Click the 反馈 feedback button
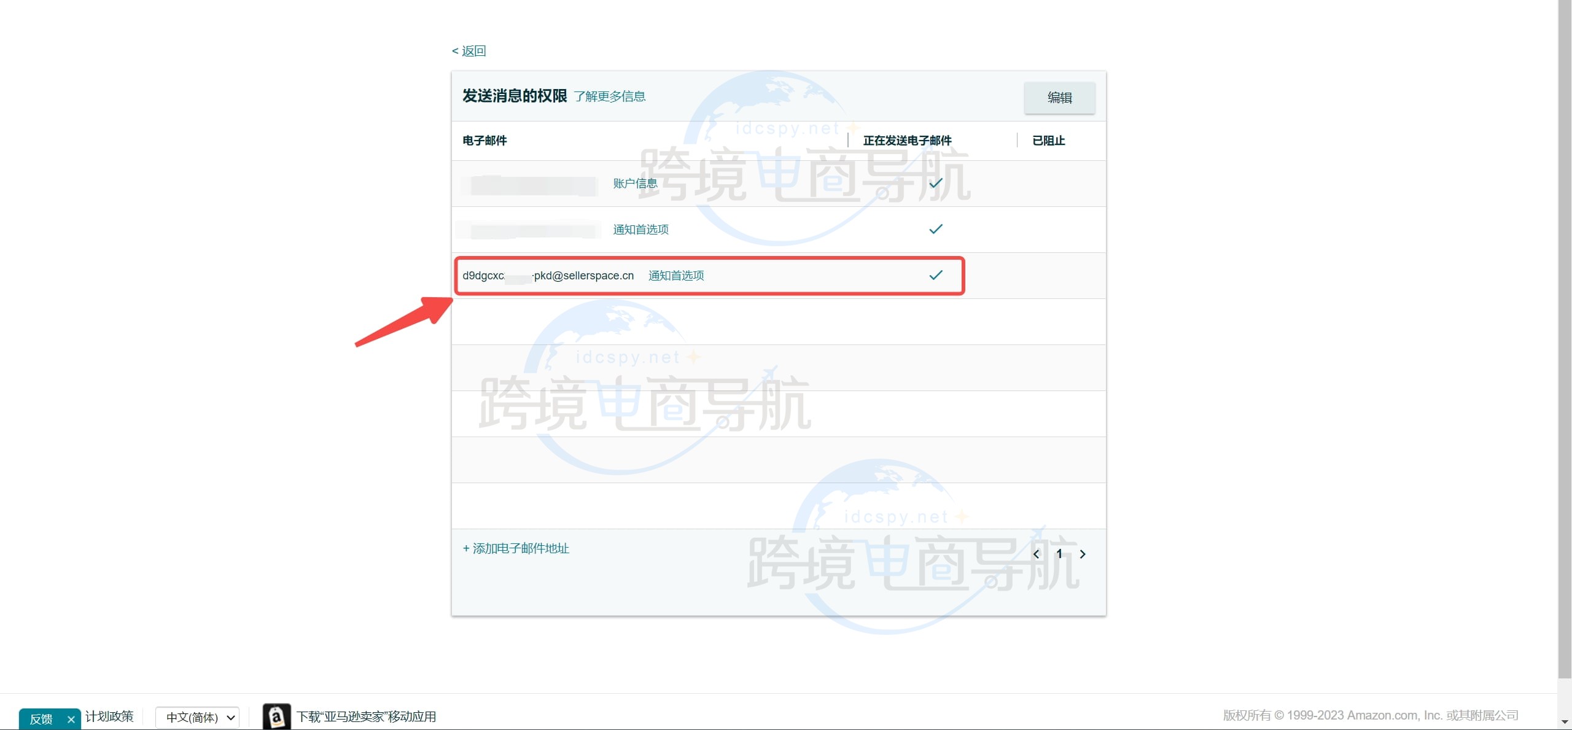The height and width of the screenshot is (730, 1572). click(x=41, y=718)
